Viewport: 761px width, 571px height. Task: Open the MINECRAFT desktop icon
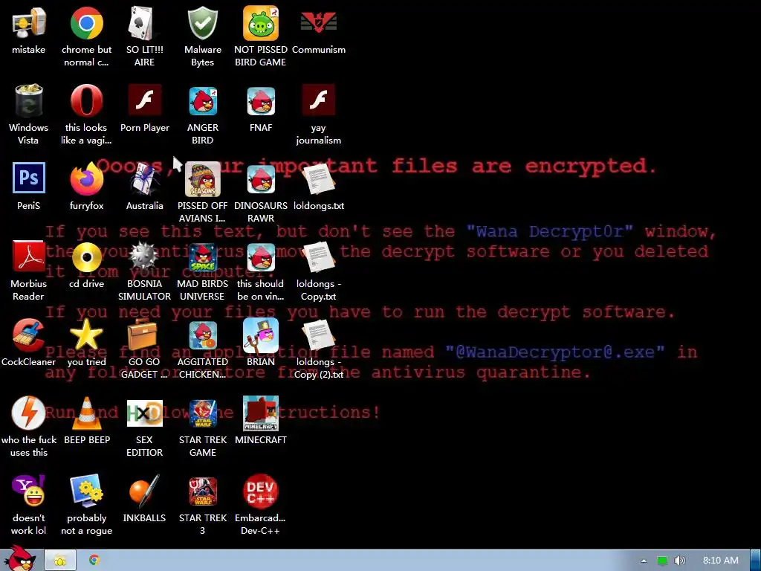click(x=261, y=413)
